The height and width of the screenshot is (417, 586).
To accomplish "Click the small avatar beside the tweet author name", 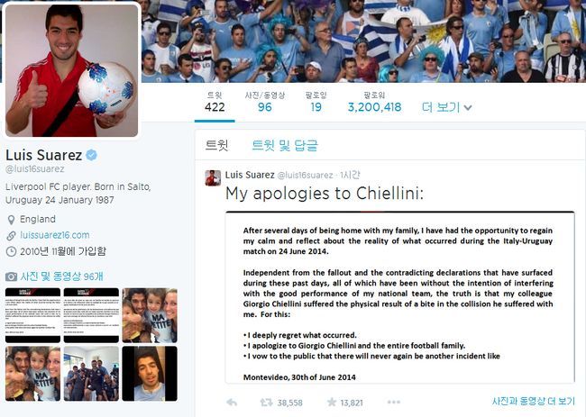I will (x=213, y=177).
